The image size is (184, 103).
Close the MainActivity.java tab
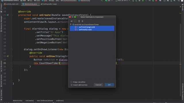(x=38, y=4)
